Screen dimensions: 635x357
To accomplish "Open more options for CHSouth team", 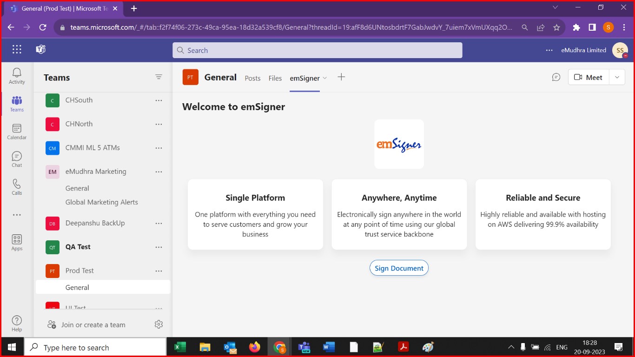I will (x=159, y=100).
